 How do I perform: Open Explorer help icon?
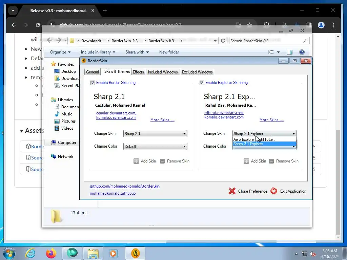tap(302, 52)
